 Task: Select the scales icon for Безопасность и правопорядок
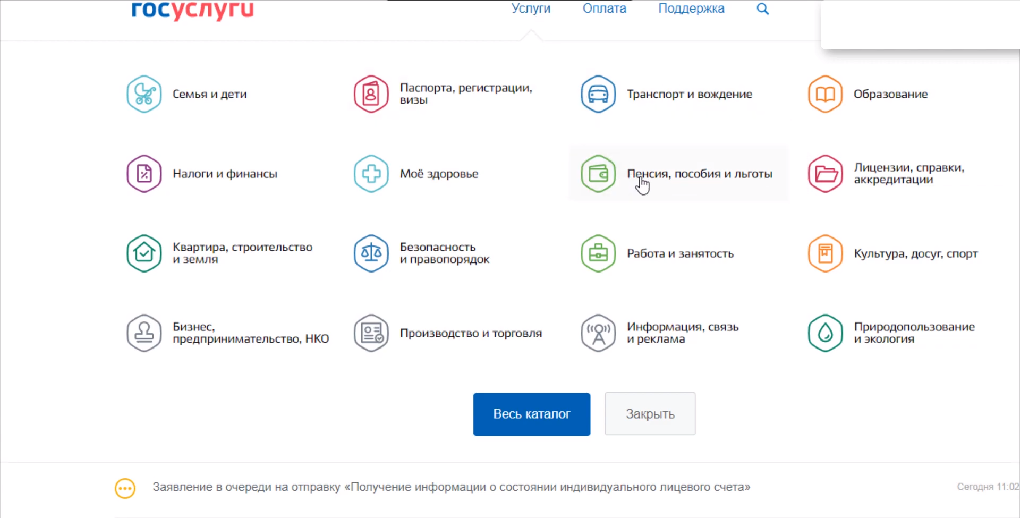371,253
